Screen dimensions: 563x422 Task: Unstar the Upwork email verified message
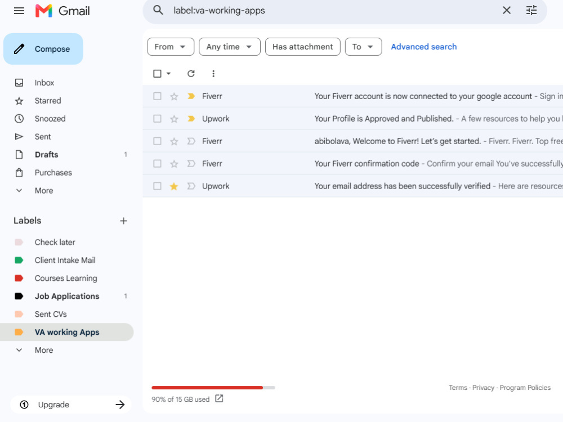click(174, 186)
